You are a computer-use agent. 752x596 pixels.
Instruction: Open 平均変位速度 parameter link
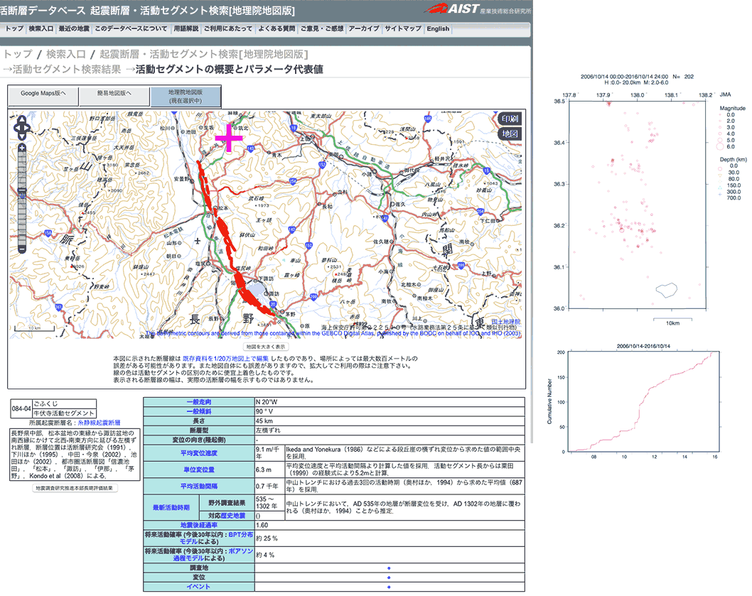198,452
